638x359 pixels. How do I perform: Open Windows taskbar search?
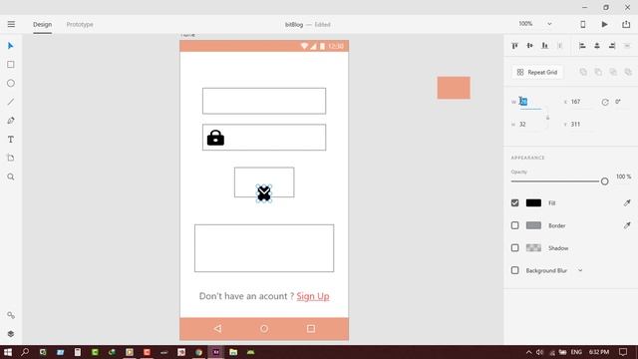click(25, 352)
